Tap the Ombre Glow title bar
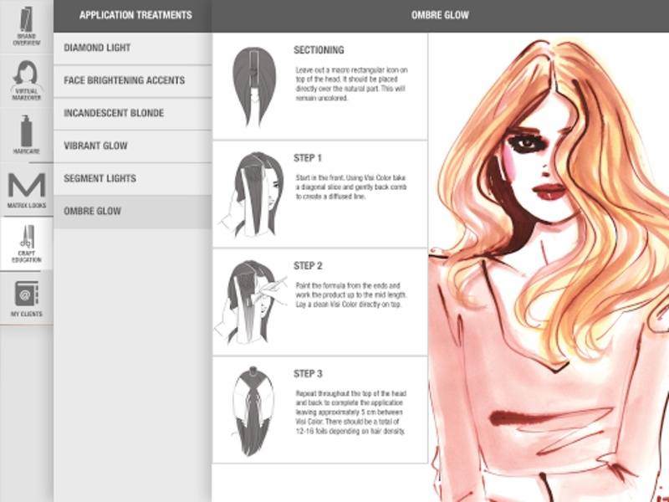This screenshot has height=502, width=669. [440, 15]
